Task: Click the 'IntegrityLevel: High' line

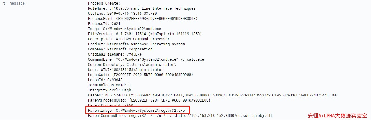Action: 109,90
